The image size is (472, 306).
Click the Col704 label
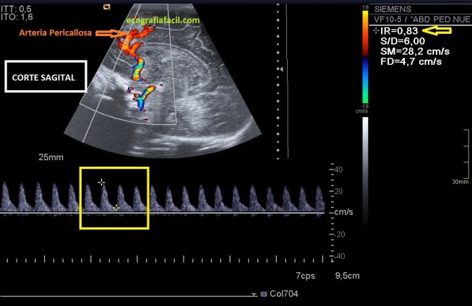283,294
